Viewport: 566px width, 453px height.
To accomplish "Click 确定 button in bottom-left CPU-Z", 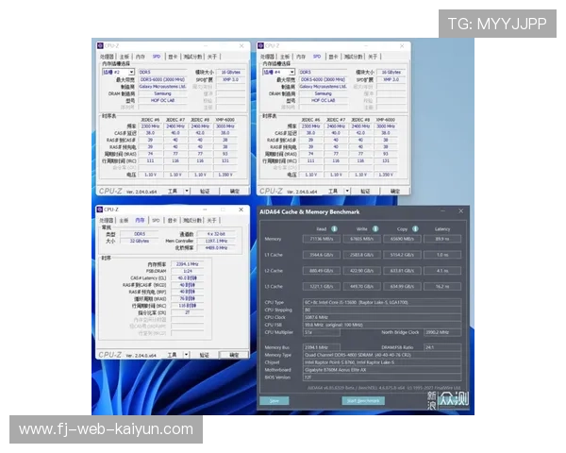I will click(235, 353).
